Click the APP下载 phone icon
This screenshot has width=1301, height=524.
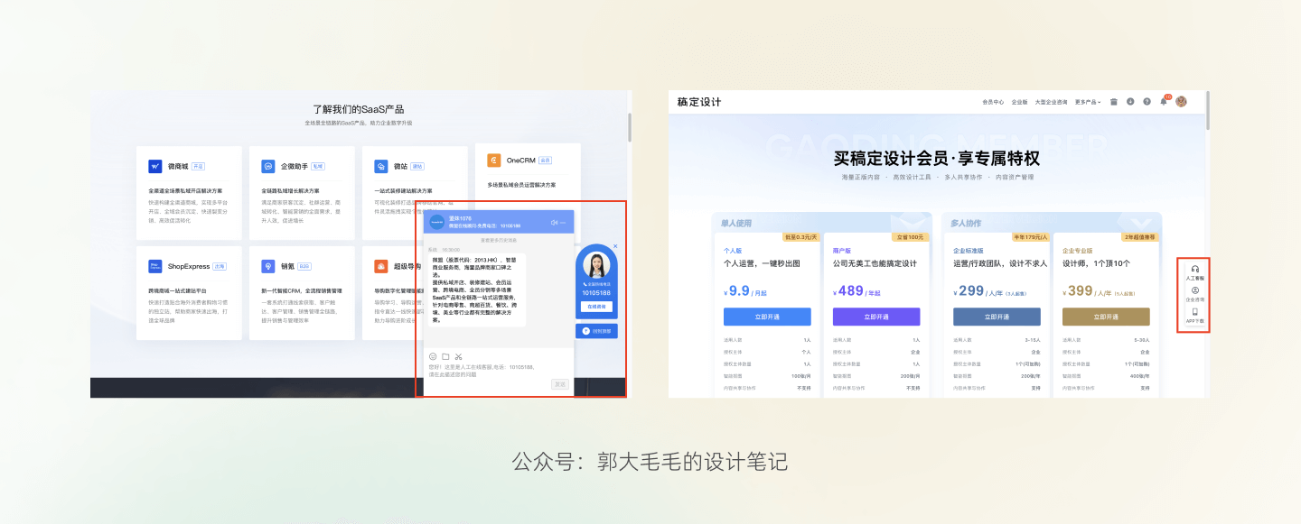[1194, 311]
